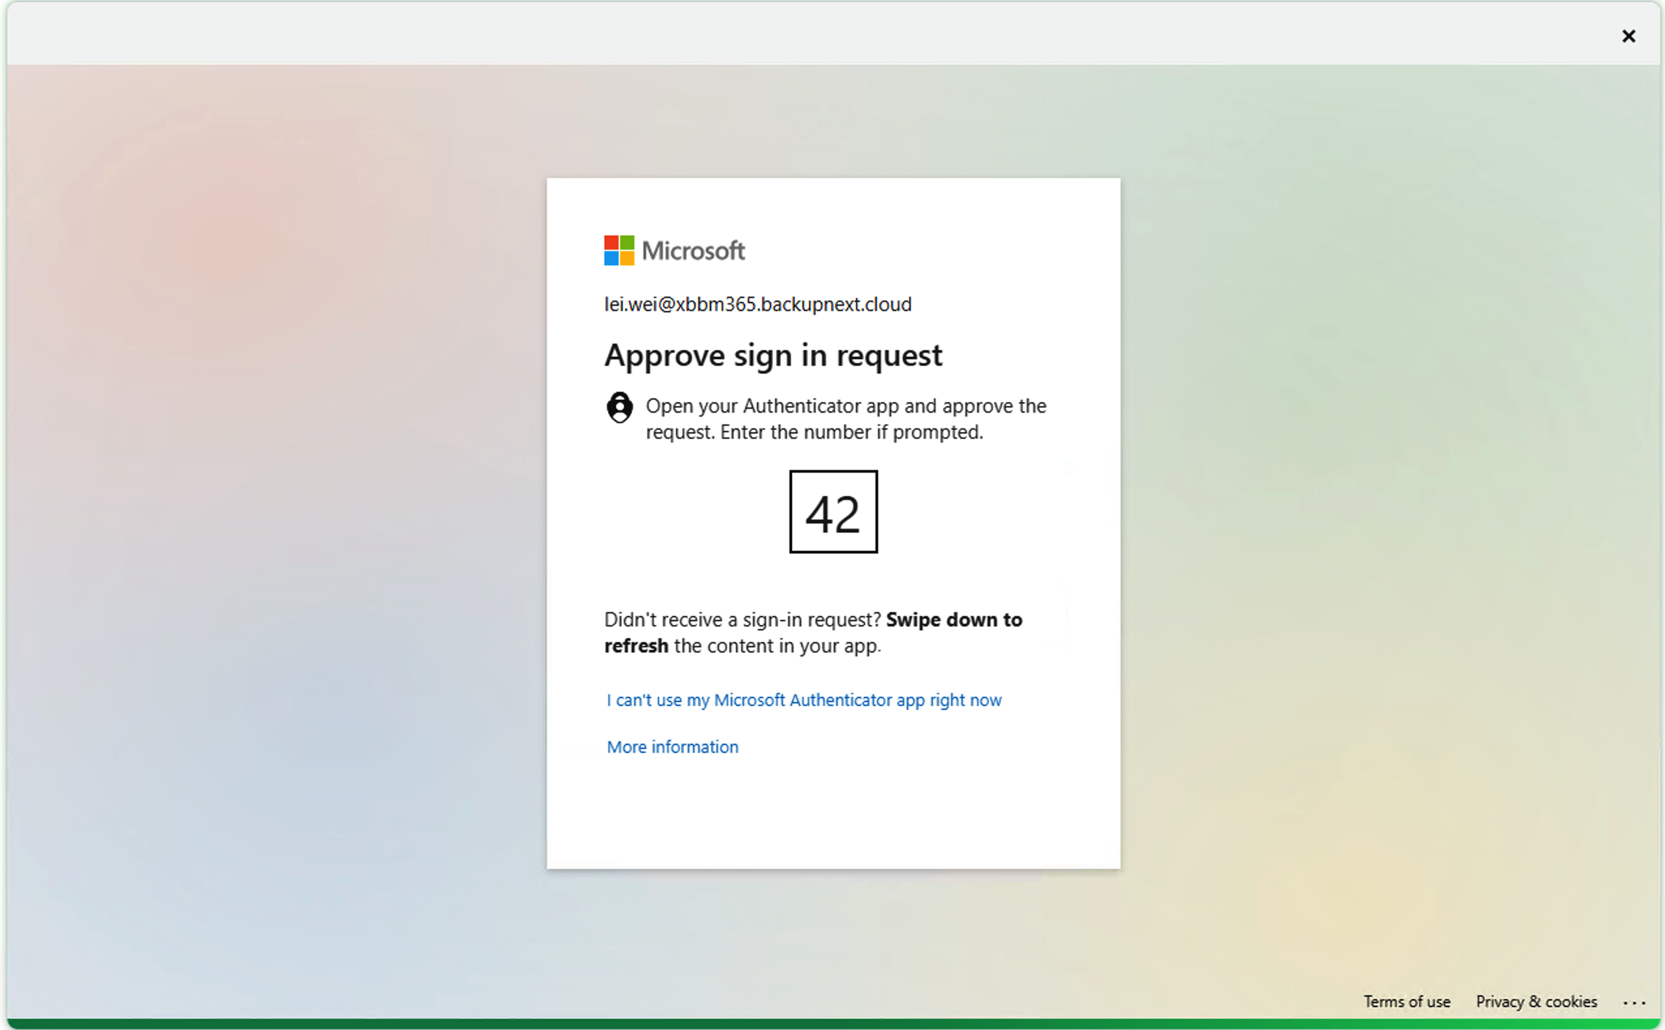Image resolution: width=1665 pixels, height=1030 pixels.
Task: Open the More information link
Action: 671,747
